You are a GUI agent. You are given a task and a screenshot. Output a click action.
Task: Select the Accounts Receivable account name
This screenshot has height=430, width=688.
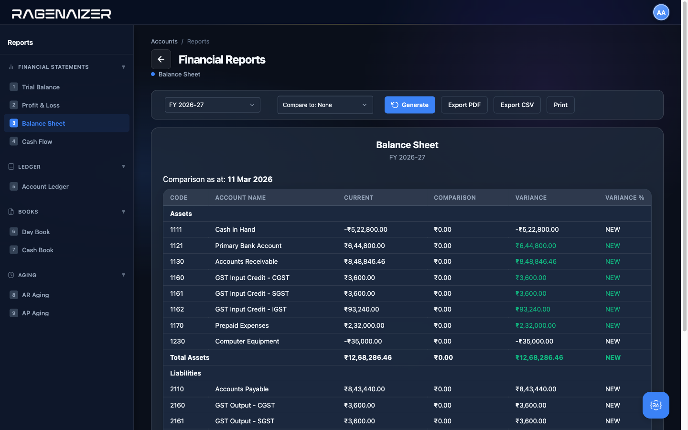tap(247, 262)
